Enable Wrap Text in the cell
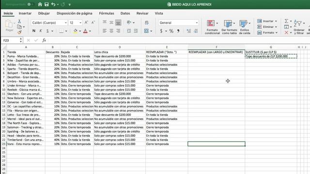This screenshot has height=174, width=310. [x=147, y=23]
